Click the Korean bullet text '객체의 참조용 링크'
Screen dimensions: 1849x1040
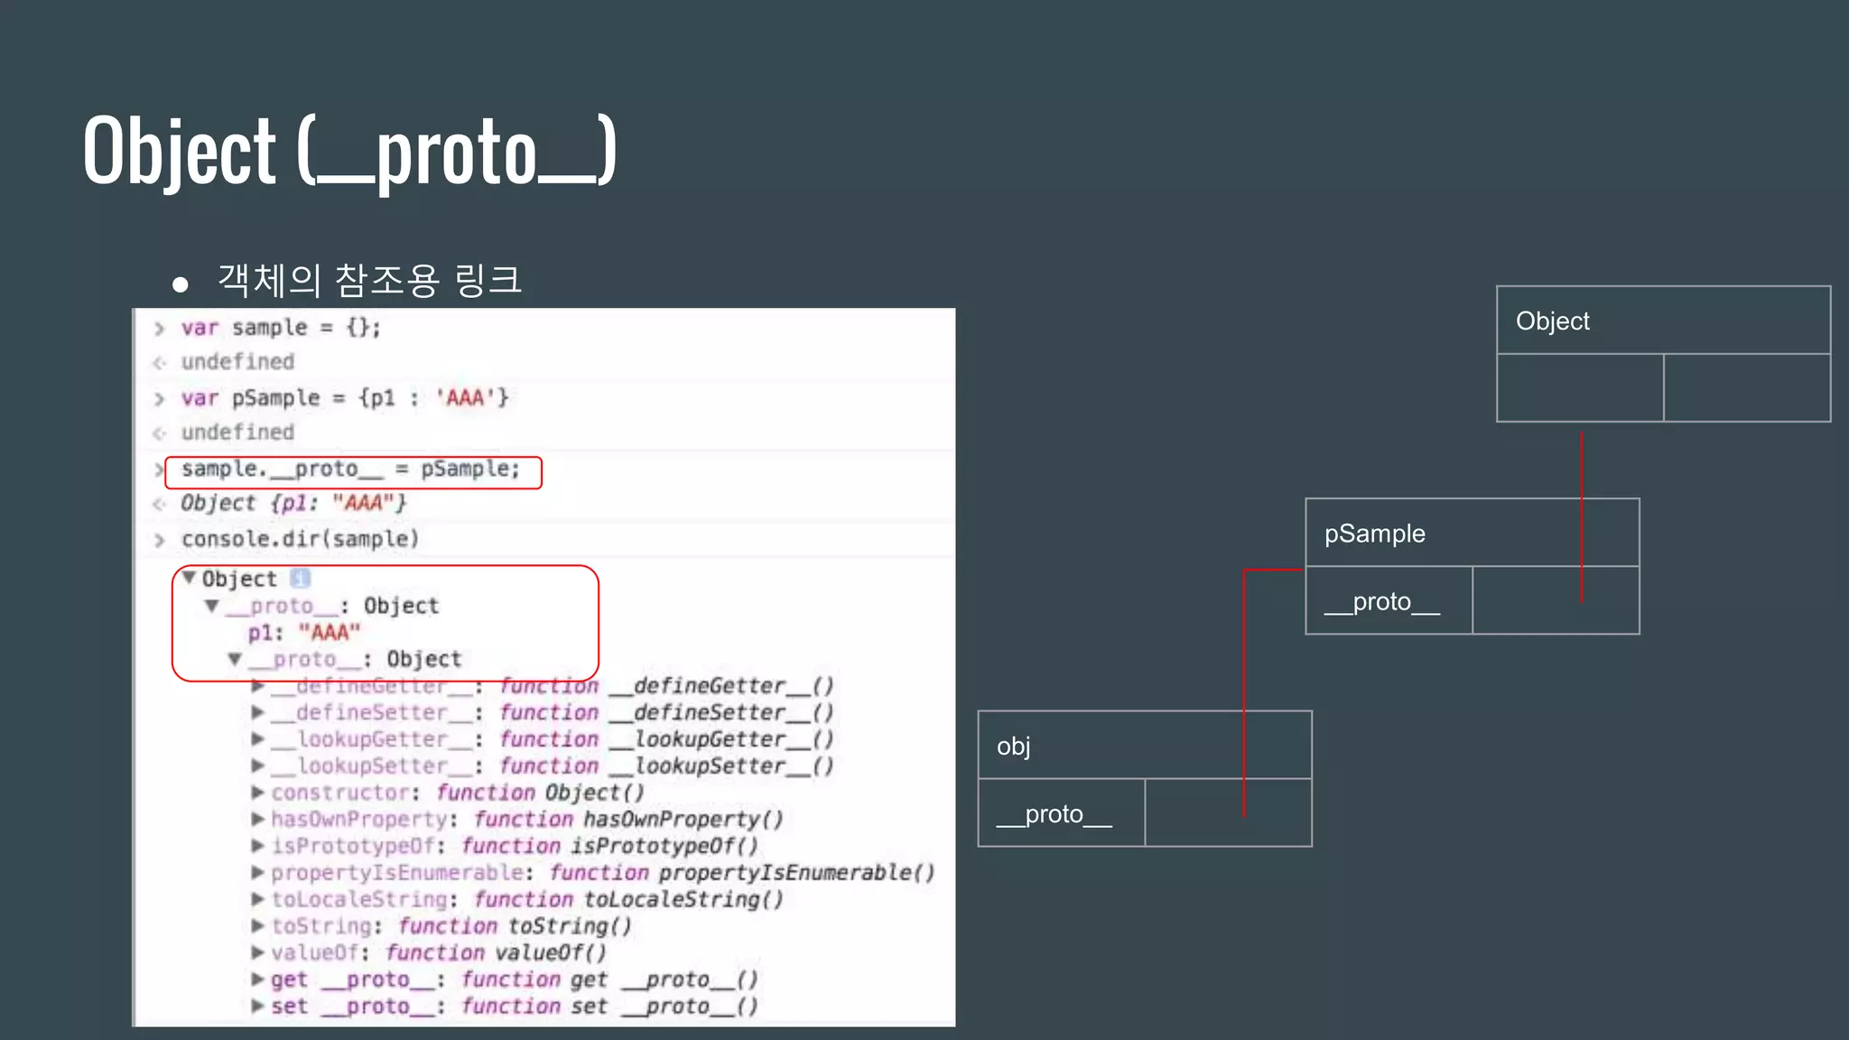point(369,280)
